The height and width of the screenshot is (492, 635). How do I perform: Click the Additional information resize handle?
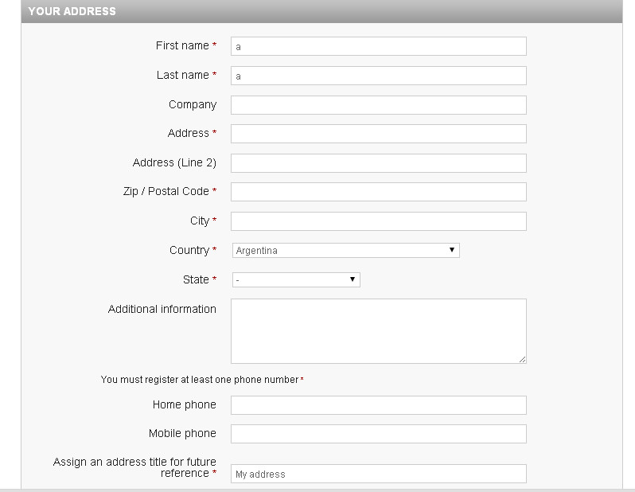522,359
